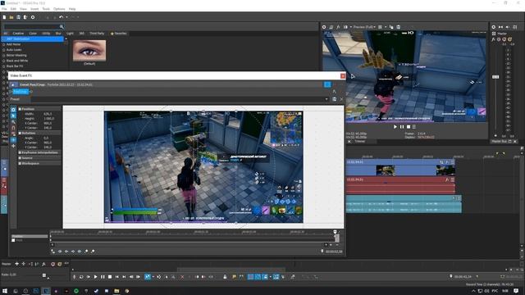Open Video Output FX in preview toolbar
The width and height of the screenshot is (525, 295).
[x=338, y=27]
